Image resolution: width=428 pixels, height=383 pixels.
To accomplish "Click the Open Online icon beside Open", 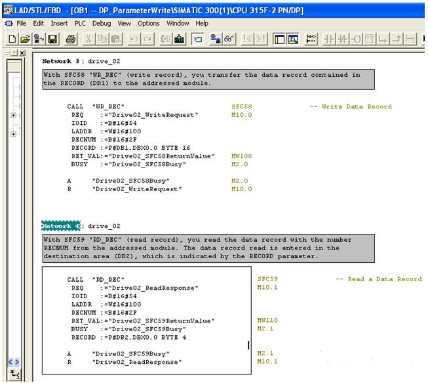I will pyautogui.click(x=39, y=39).
